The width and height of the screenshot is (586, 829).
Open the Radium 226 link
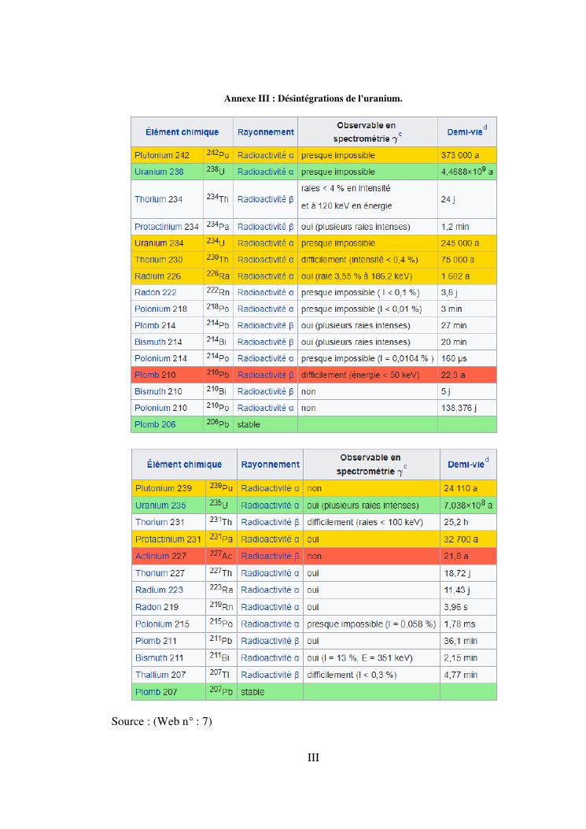tap(157, 276)
